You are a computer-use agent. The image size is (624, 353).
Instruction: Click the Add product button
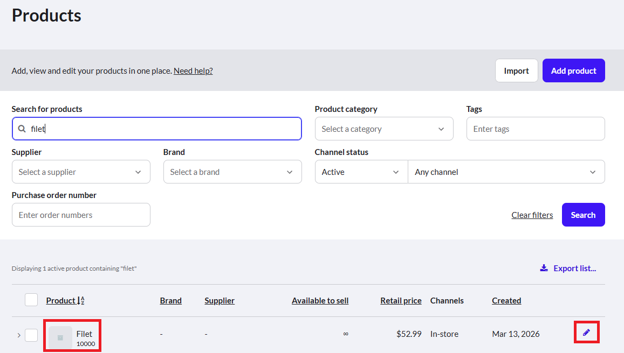[x=573, y=70]
